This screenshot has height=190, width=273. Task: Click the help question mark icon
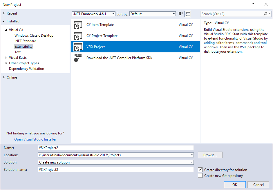[x=253, y=4]
